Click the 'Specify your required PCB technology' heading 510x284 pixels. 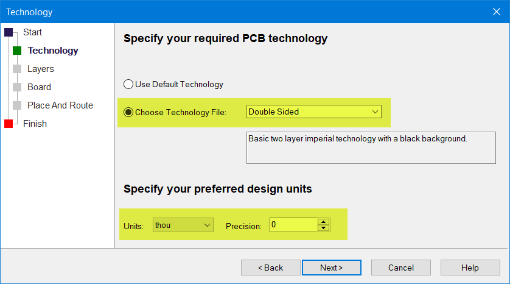pyautogui.click(x=225, y=38)
